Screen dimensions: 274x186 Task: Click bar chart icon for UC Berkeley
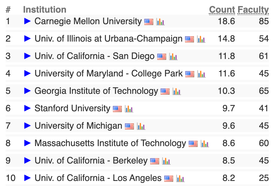pos(166,161)
